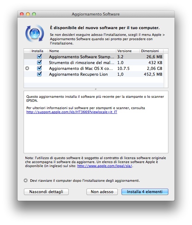Screen dimensions: 192x225
Task: Uncheck Strumento di rimozione del malware checkbox
Action: point(39,63)
